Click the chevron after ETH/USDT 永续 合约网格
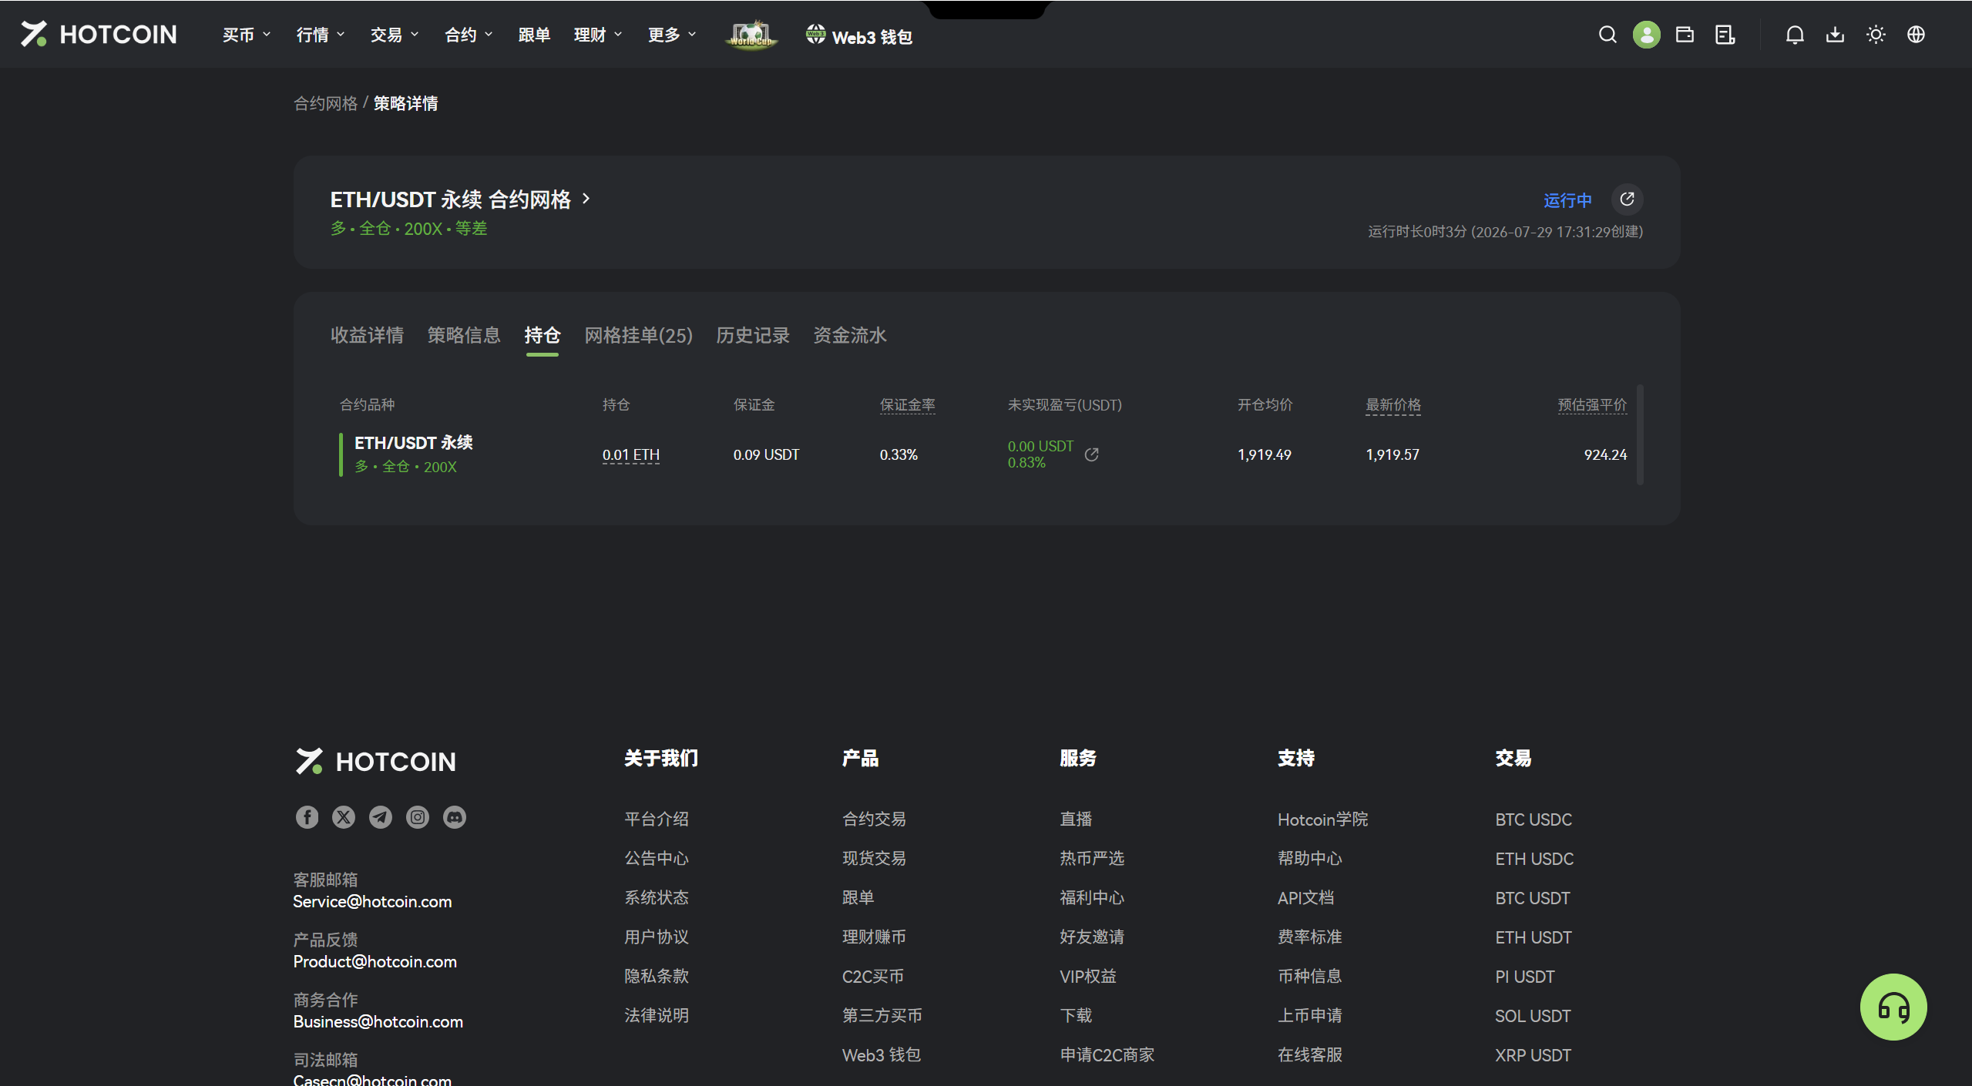The width and height of the screenshot is (1972, 1086). (586, 199)
